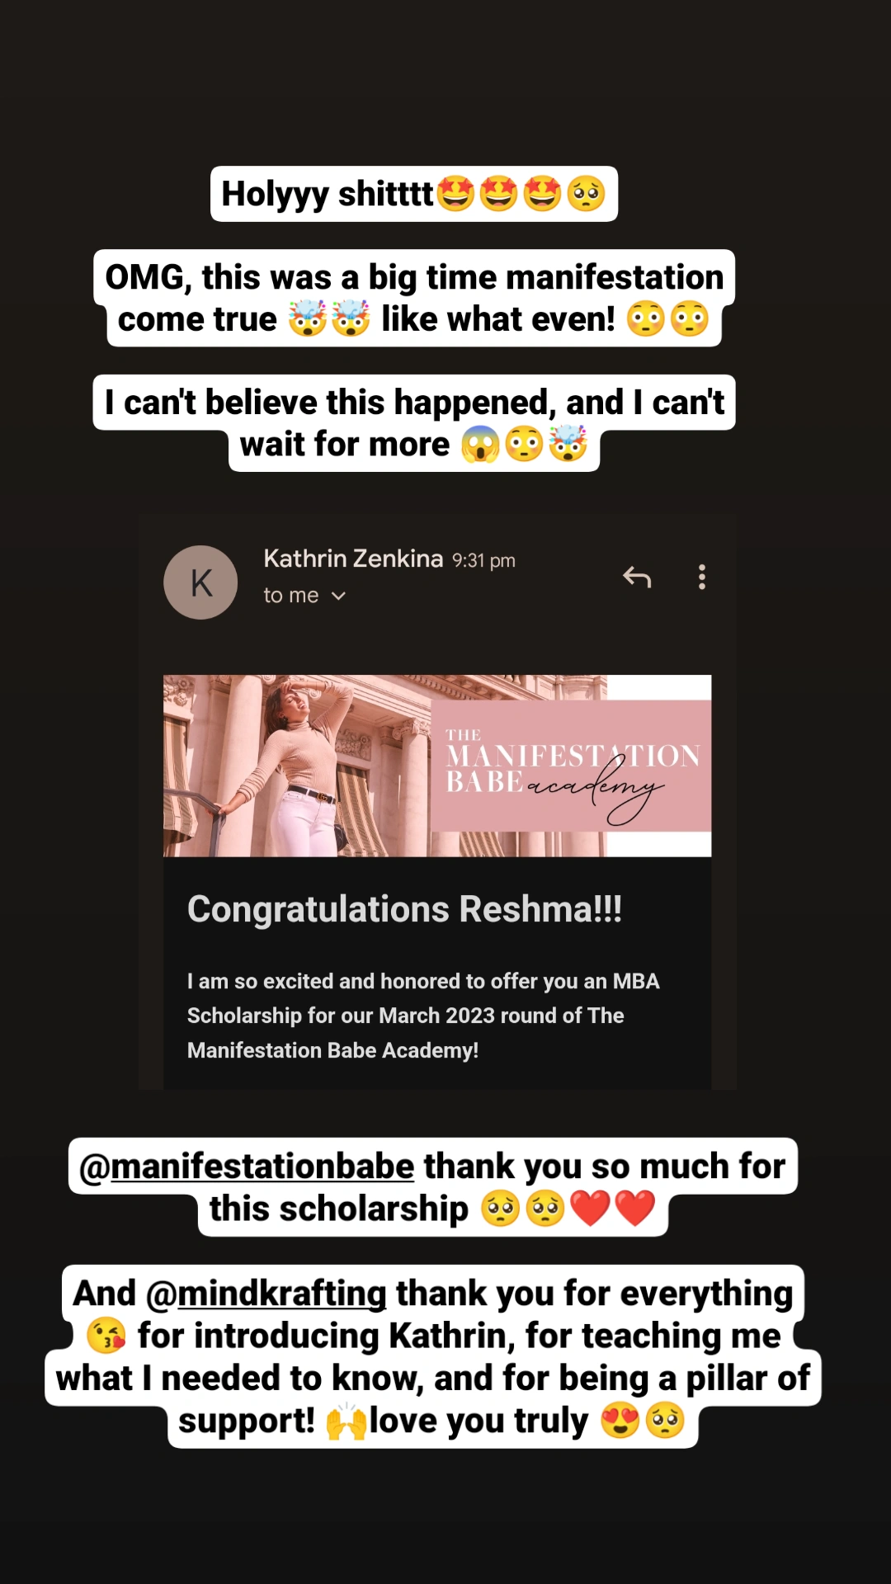Click the exploding head emojis after "come true"
891x1584 pixels.
tap(329, 319)
